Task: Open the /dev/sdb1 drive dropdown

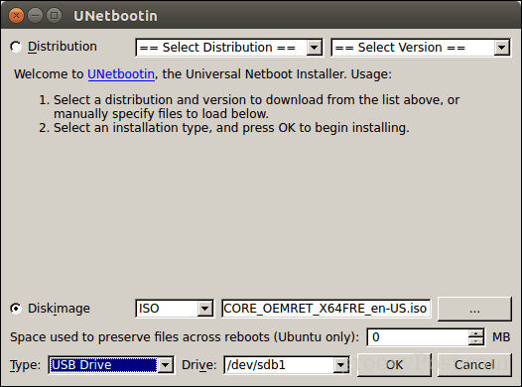Action: 287,365
